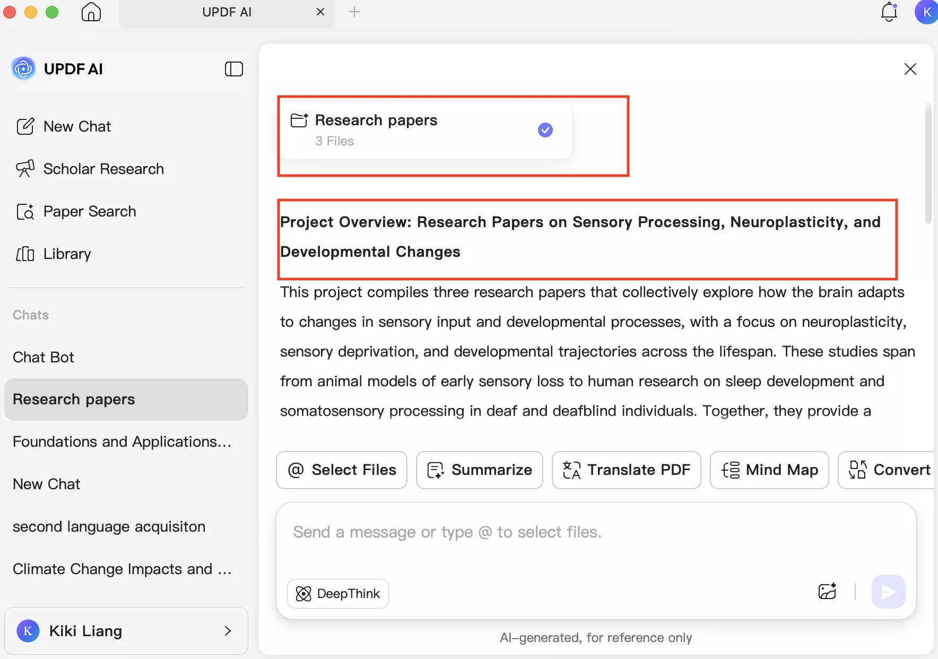Viewport: 938px width, 659px height.
Task: Start a Translate PDF action
Action: click(626, 470)
